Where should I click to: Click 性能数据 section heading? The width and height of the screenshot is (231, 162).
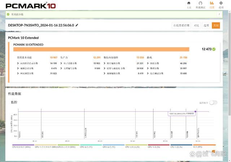point(14,94)
